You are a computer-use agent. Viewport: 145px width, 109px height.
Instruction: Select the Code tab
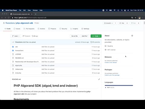pyautogui.click(x=8, y=29)
